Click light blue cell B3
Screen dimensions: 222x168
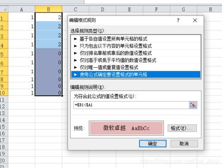pos(48,35)
